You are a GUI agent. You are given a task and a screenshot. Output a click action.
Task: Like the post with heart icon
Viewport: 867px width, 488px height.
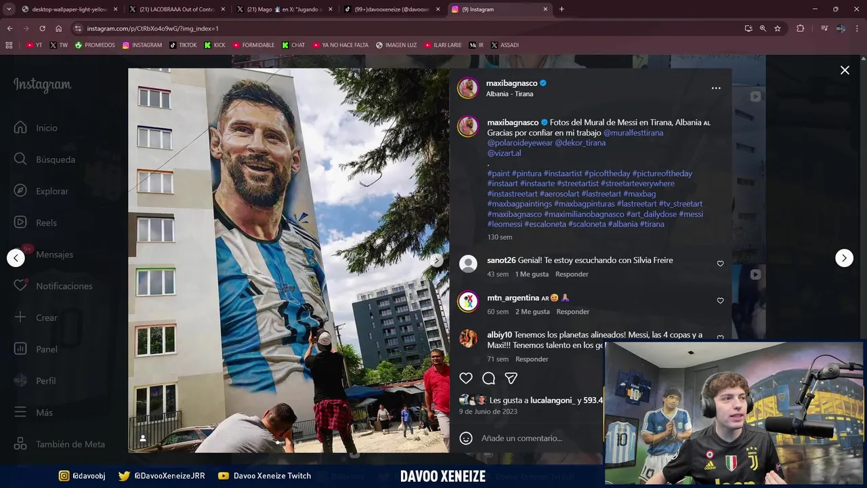[x=466, y=378]
